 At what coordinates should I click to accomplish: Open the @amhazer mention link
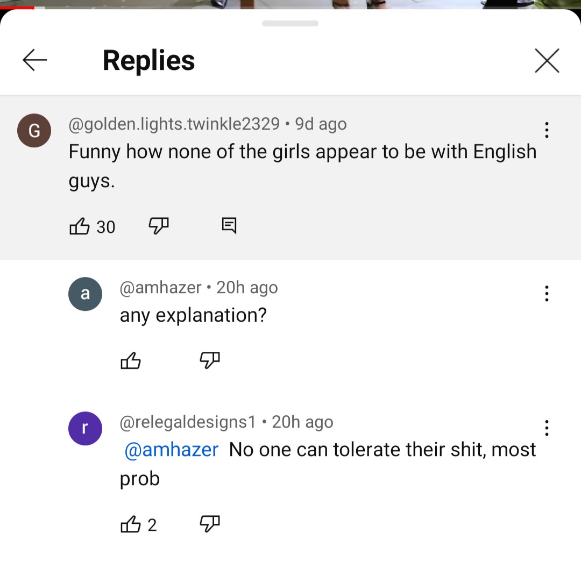pyautogui.click(x=171, y=450)
